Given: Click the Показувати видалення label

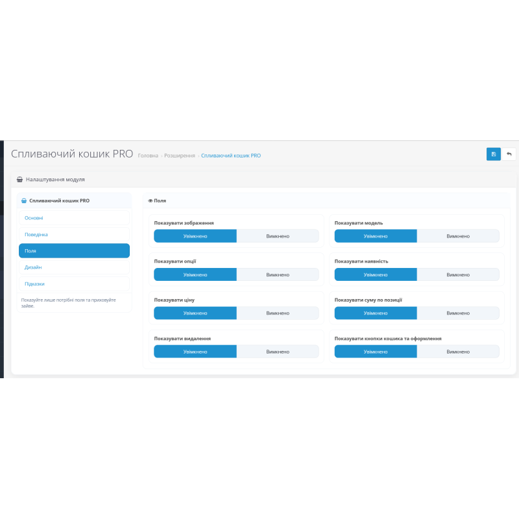Looking at the screenshot, I should [182, 338].
